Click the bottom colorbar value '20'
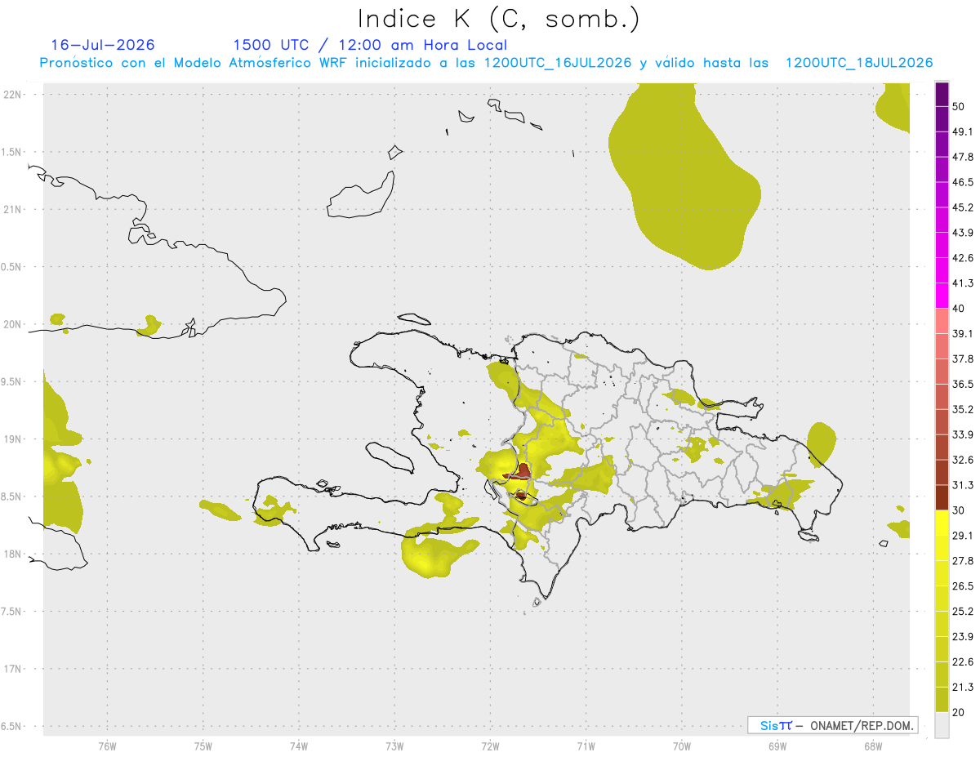The height and width of the screenshot is (757, 980). [x=959, y=712]
